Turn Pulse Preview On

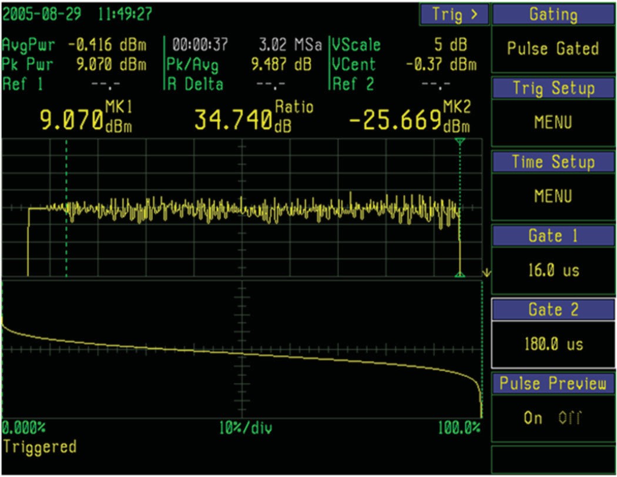533,418
